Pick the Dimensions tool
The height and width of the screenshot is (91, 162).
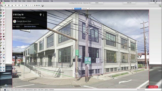[4, 43]
